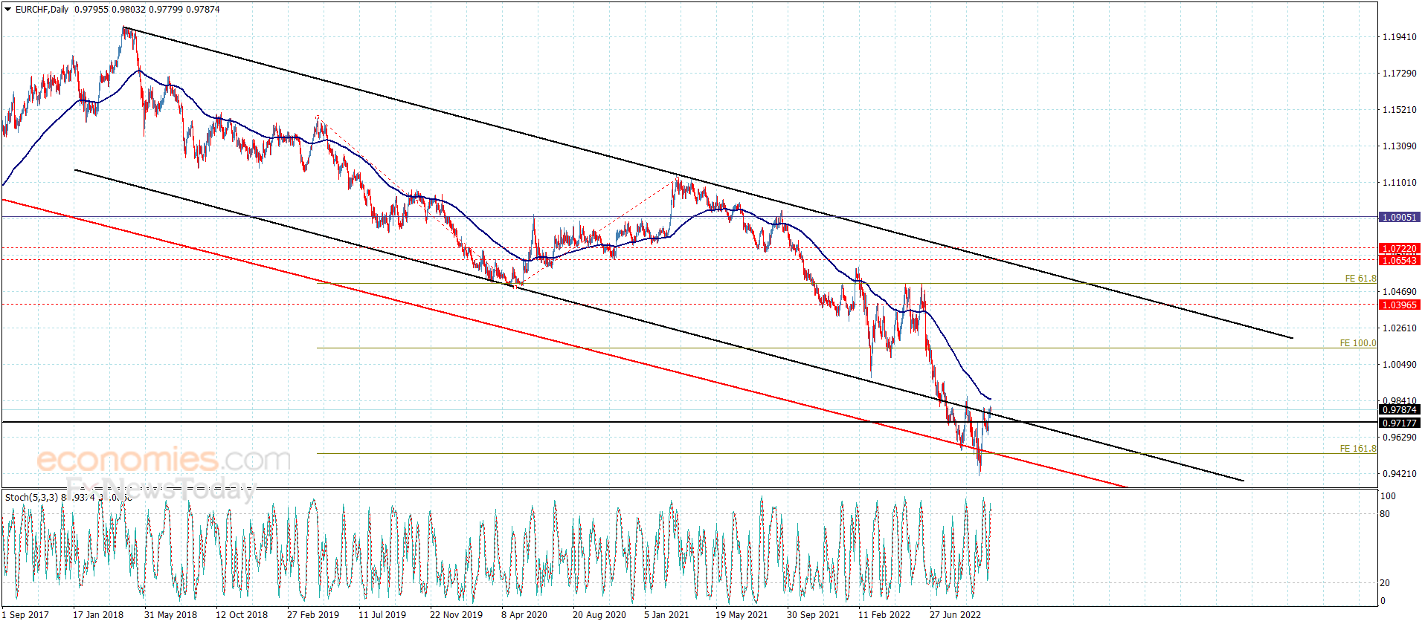Click the red 1.03965 level price tag
This screenshot has height=624, width=1425.
[1399, 305]
